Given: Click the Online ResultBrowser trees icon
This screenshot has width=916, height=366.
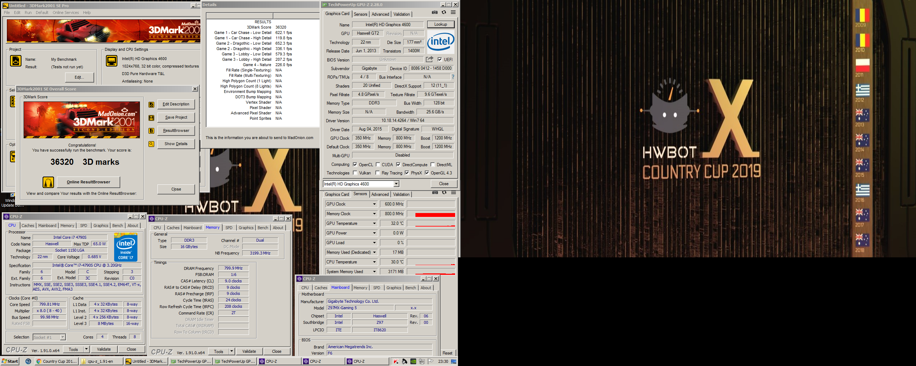Looking at the screenshot, I should 48,182.
